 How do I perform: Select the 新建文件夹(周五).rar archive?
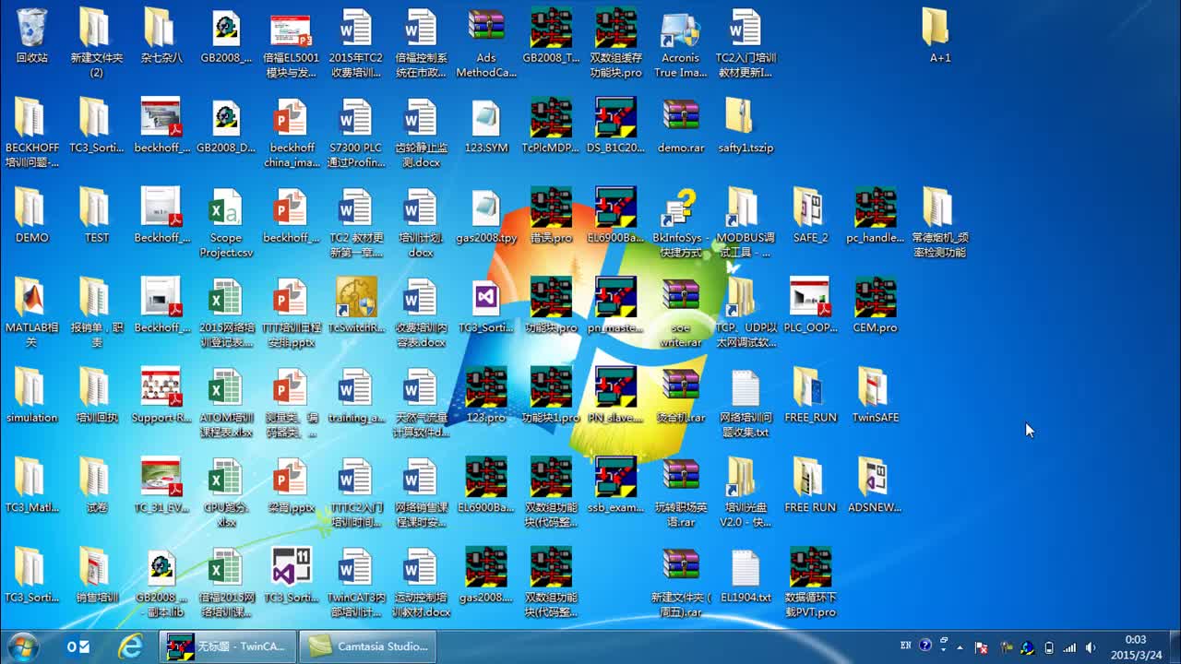[x=681, y=583]
